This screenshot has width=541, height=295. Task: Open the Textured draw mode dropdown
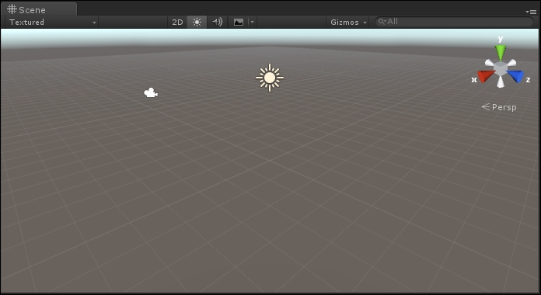[52, 22]
